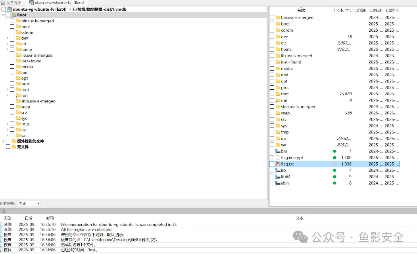Tick the Root folder checkbox in tree
Screen dimensions: 417x254
click(8, 15)
